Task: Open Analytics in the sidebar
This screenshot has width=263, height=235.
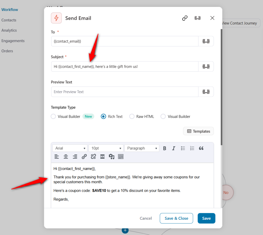Action: pyautogui.click(x=9, y=30)
